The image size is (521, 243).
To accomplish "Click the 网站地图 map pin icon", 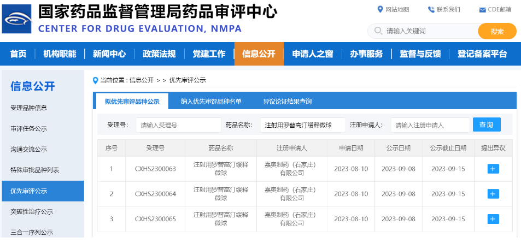I will click(x=380, y=9).
